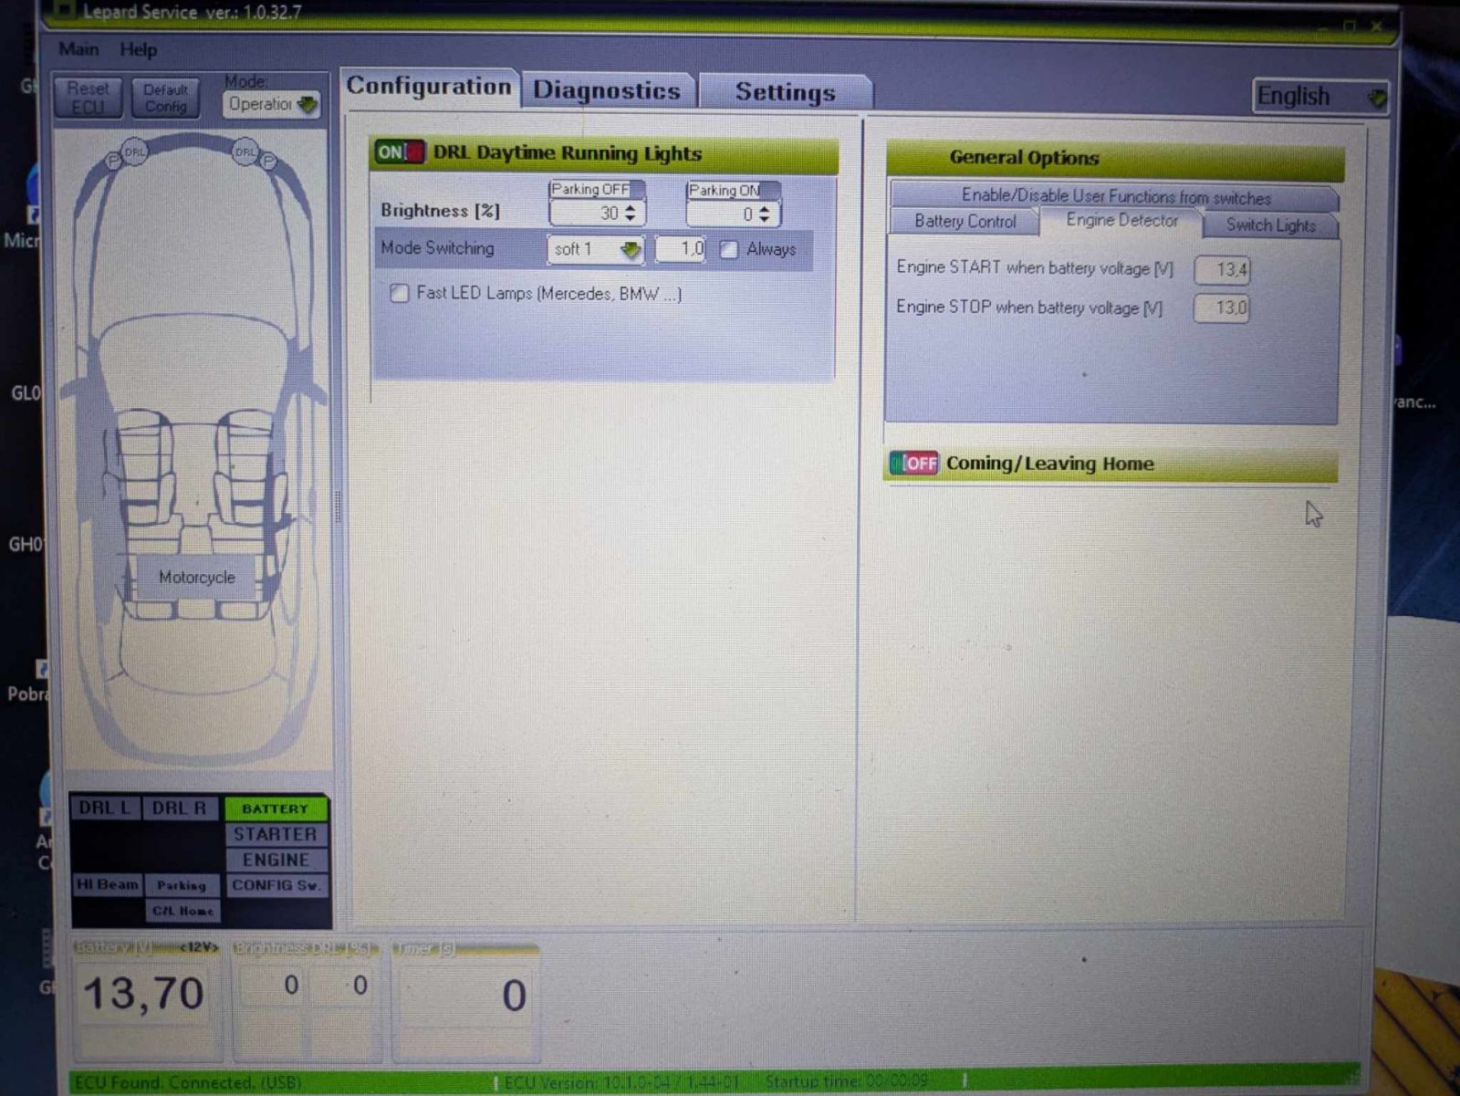Switch to the Battery Control tab
Screen dimensions: 1460x1096
click(x=965, y=222)
